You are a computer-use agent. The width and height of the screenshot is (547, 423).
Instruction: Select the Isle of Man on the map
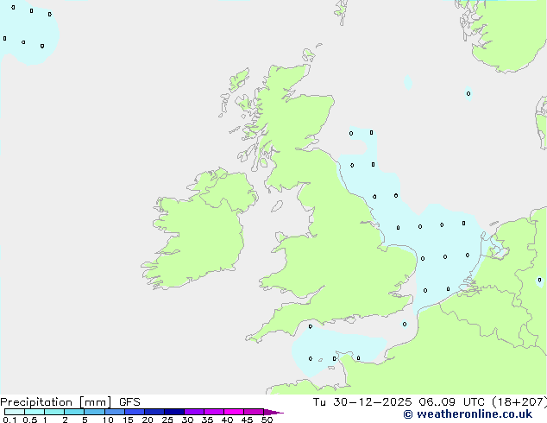[x=276, y=206]
